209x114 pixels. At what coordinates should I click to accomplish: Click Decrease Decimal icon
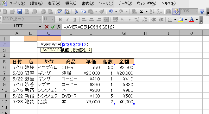tap(144, 20)
